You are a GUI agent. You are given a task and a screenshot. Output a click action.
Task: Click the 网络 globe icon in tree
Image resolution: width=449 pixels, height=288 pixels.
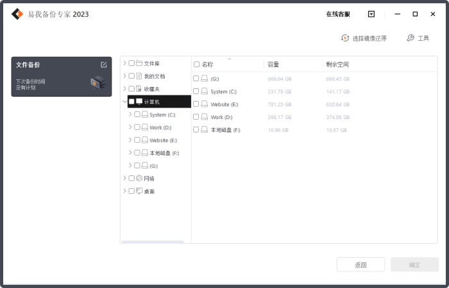[139, 179]
